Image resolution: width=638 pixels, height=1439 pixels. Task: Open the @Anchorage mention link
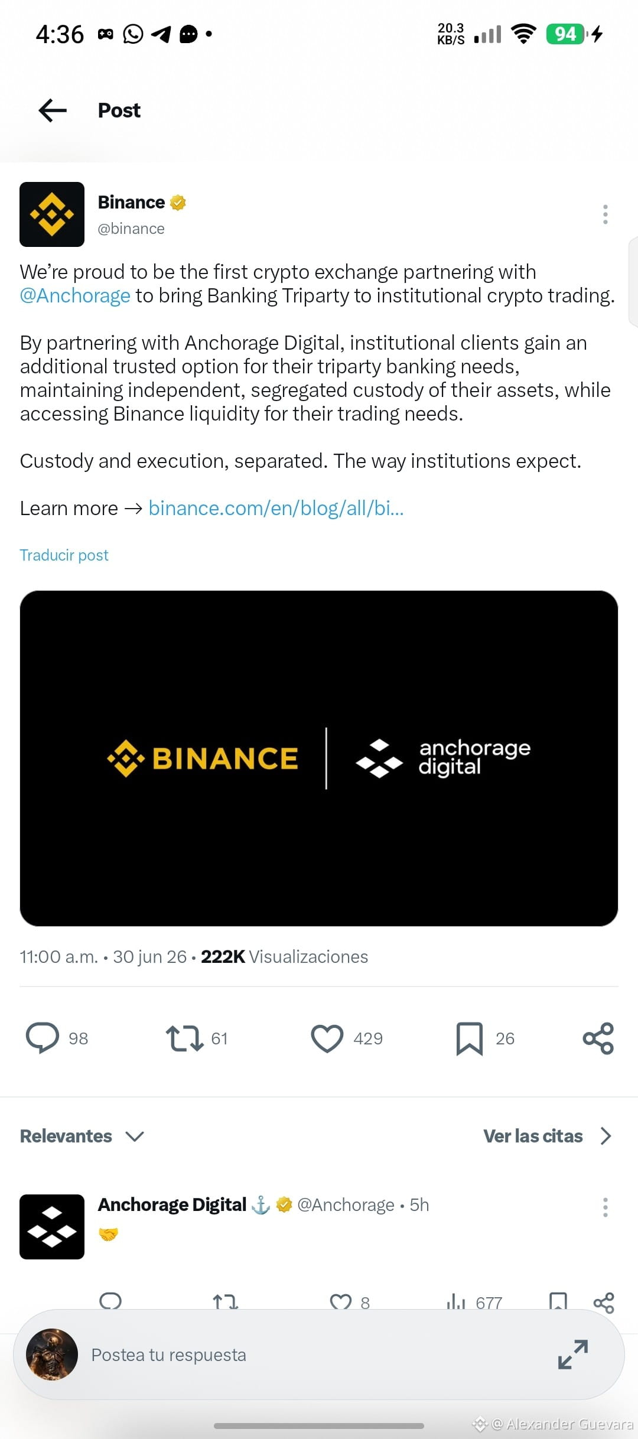pyautogui.click(x=75, y=295)
